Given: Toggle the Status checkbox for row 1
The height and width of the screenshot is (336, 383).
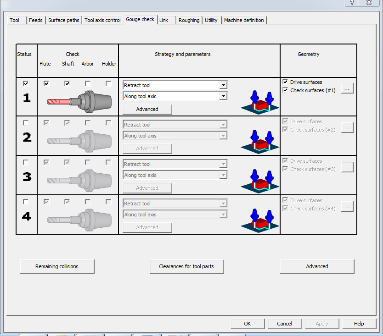Looking at the screenshot, I should point(26,83).
